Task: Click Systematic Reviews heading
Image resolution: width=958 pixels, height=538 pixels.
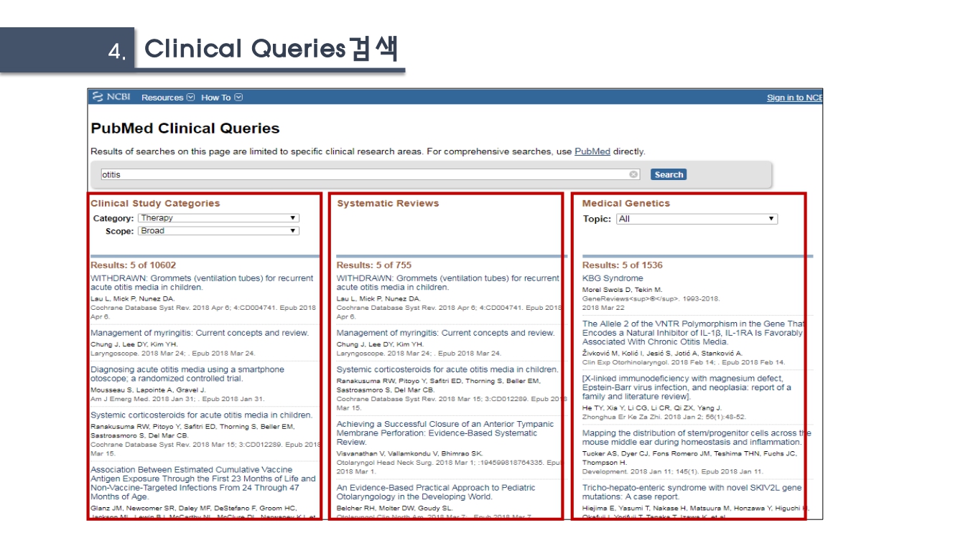Action: coord(388,204)
